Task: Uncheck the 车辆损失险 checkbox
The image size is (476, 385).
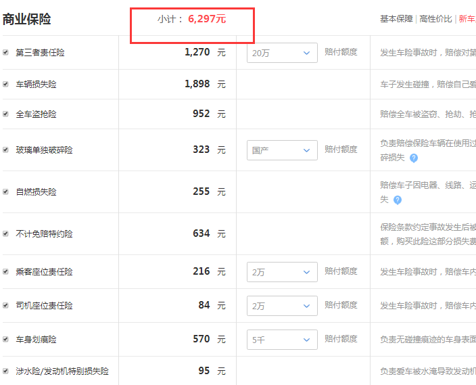Action: click(x=5, y=84)
